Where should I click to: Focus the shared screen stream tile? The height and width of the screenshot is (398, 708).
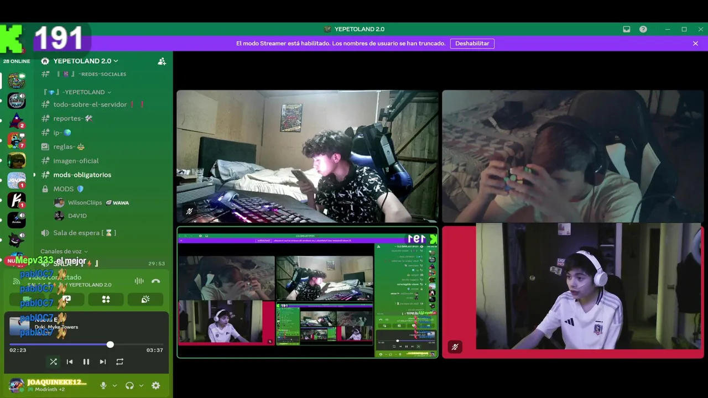coord(308,292)
